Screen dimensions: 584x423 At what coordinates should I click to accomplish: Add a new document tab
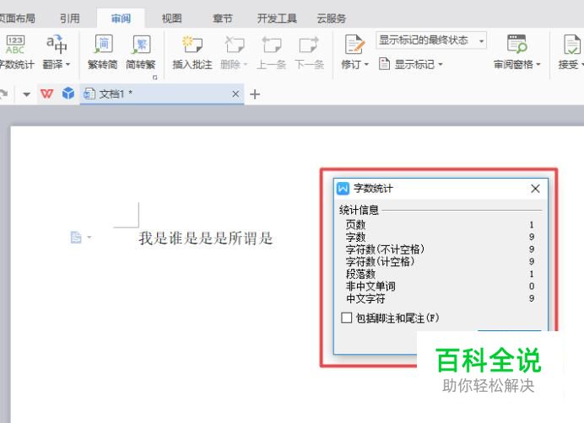point(255,94)
